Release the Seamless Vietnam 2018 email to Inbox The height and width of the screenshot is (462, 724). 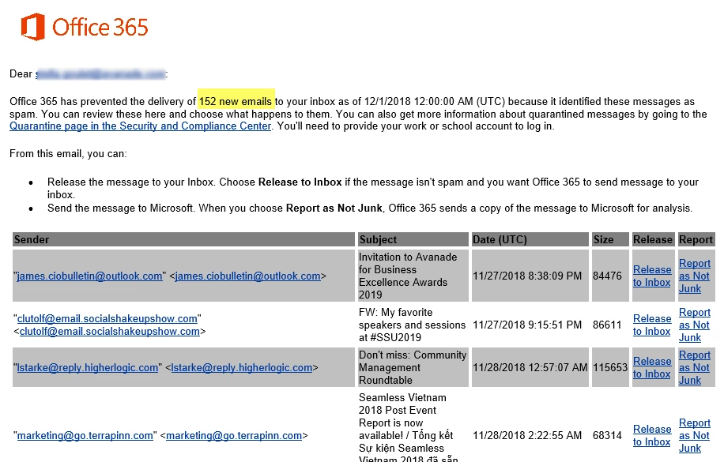point(652,436)
